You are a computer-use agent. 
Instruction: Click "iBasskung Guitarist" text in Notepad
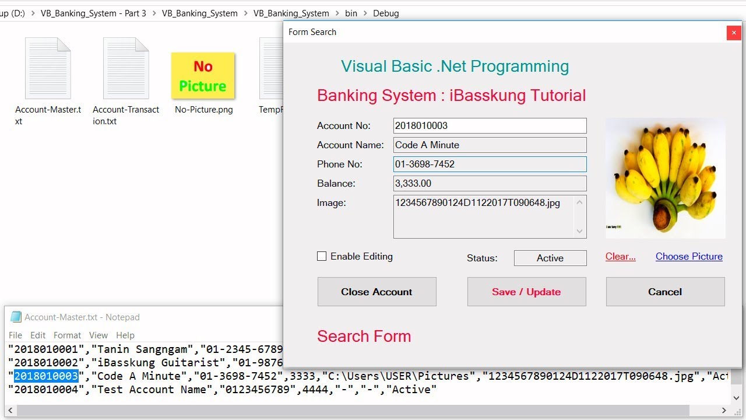pyautogui.click(x=159, y=363)
